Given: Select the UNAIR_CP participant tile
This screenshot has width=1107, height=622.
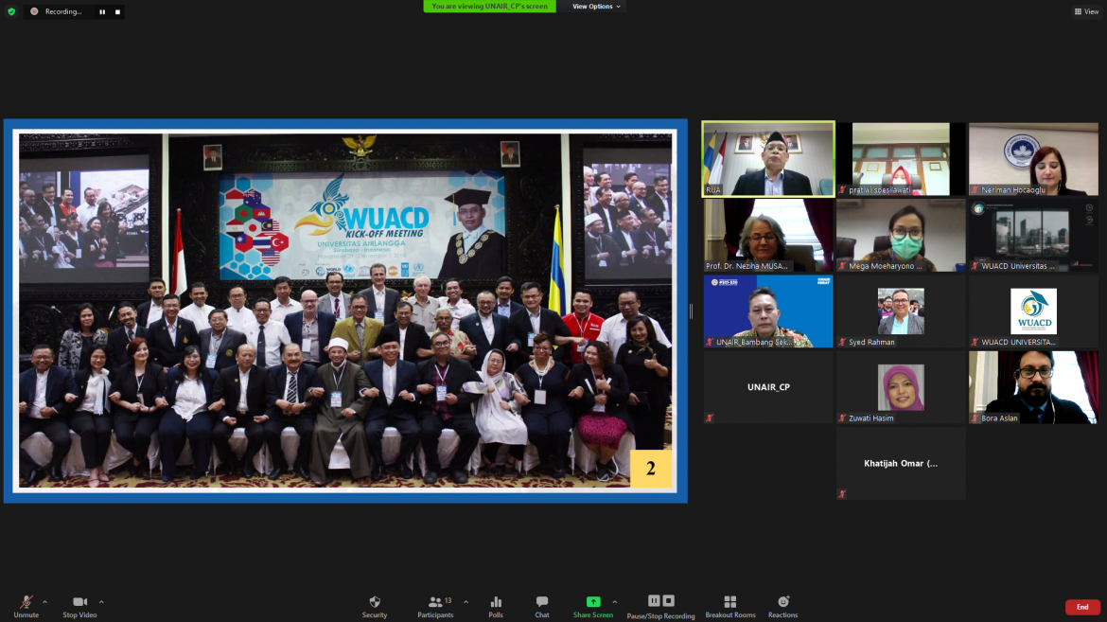Looking at the screenshot, I should (x=768, y=387).
